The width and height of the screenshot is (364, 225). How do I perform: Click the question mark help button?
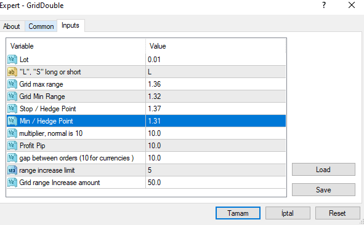click(324, 5)
